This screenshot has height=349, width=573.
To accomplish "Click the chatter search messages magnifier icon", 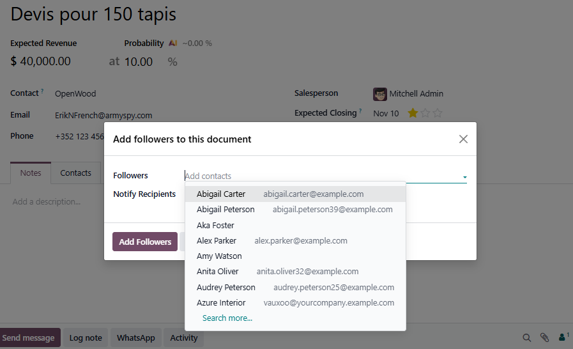I will [x=527, y=337].
